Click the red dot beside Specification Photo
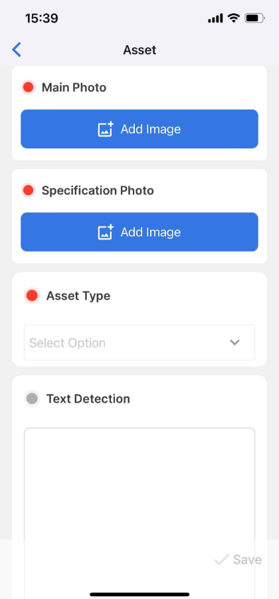The image size is (279, 599). pyautogui.click(x=28, y=190)
